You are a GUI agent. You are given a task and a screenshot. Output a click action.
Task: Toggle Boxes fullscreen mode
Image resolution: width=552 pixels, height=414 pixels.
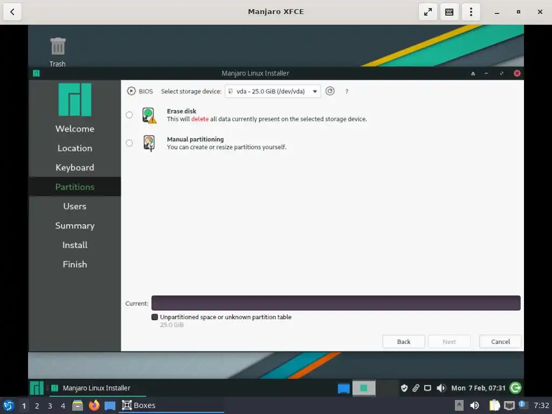tap(428, 12)
